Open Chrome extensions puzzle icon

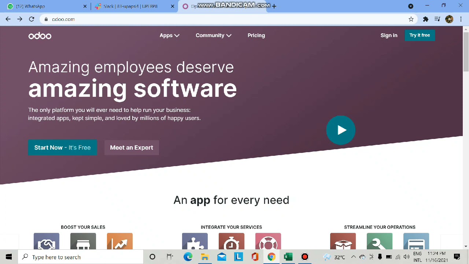point(425,19)
